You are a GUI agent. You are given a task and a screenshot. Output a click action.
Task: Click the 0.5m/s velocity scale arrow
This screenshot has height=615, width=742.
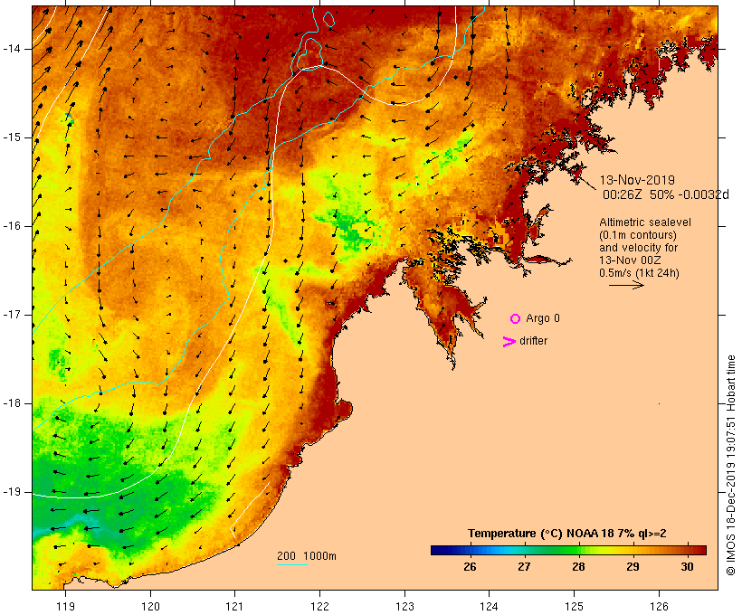[626, 285]
